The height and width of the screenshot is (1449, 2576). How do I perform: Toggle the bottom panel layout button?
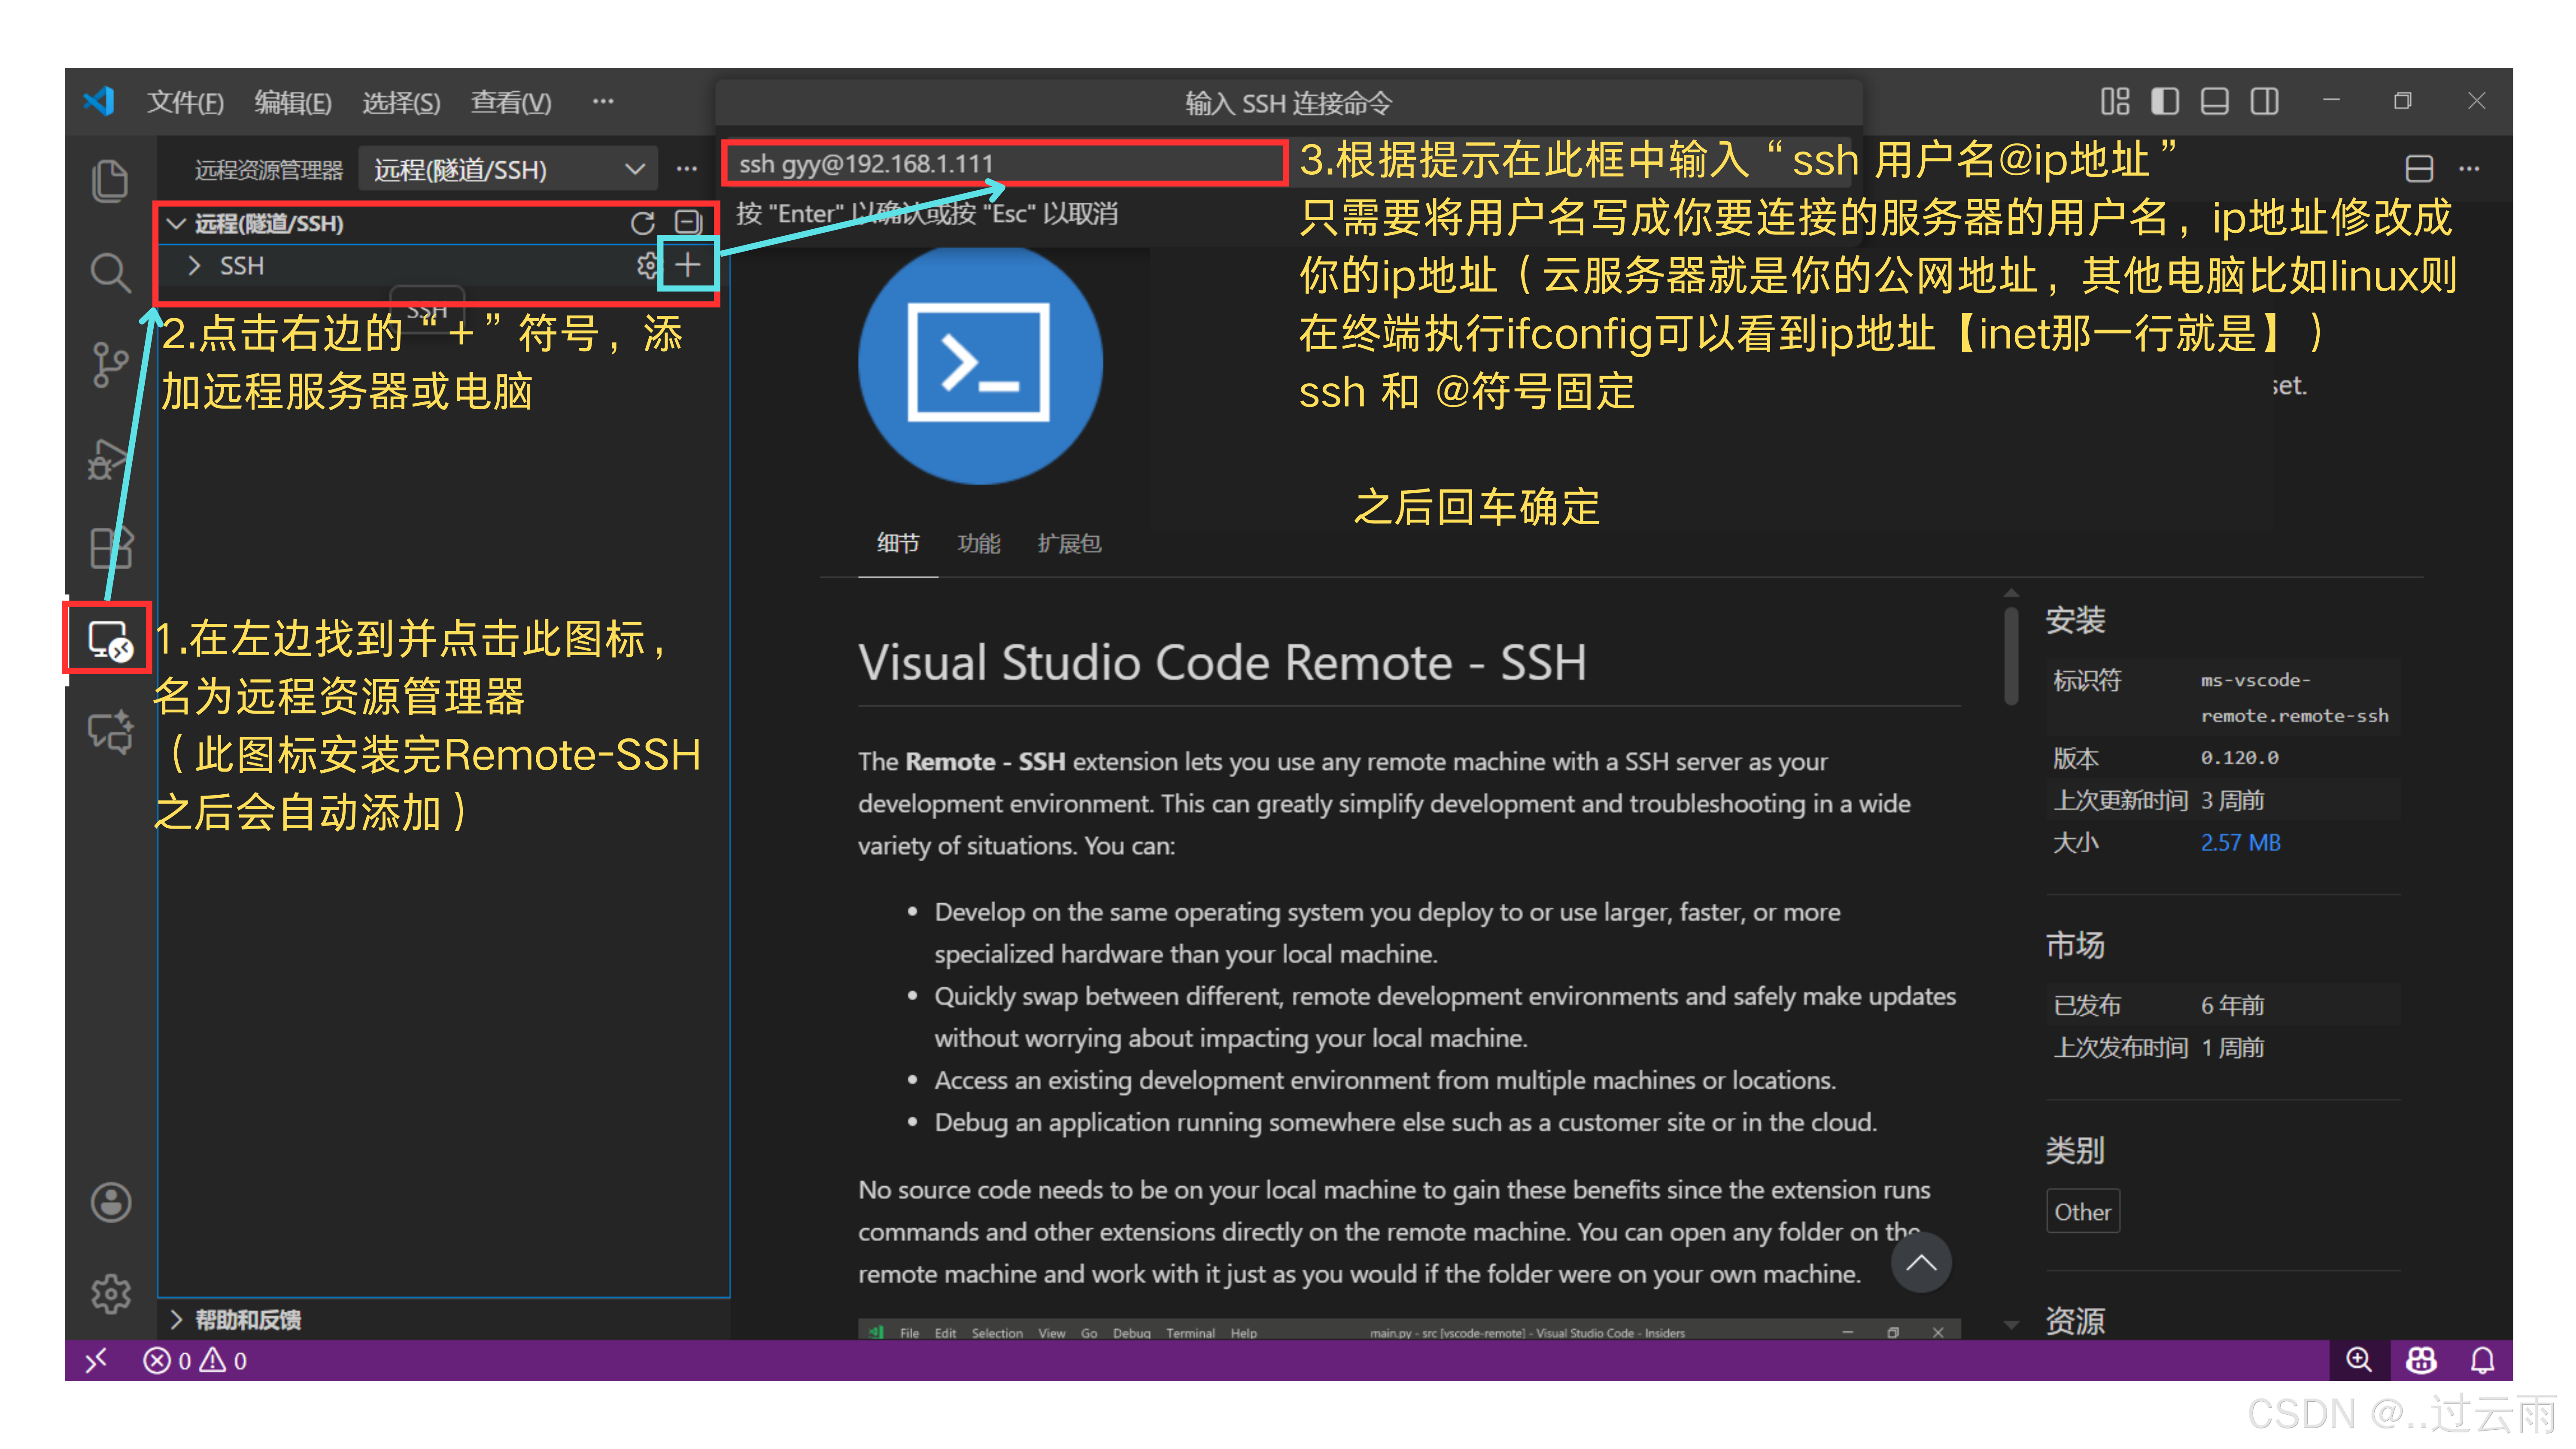[x=2214, y=102]
